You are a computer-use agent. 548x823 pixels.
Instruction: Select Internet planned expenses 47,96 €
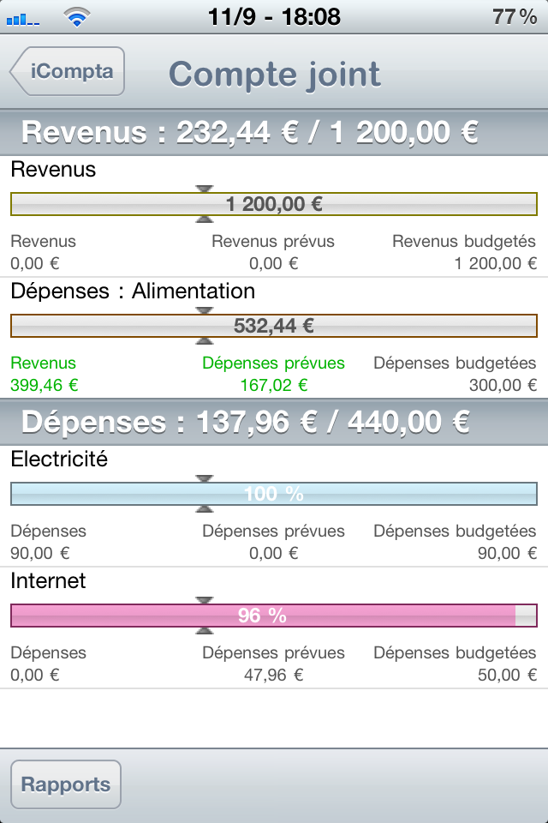click(274, 675)
